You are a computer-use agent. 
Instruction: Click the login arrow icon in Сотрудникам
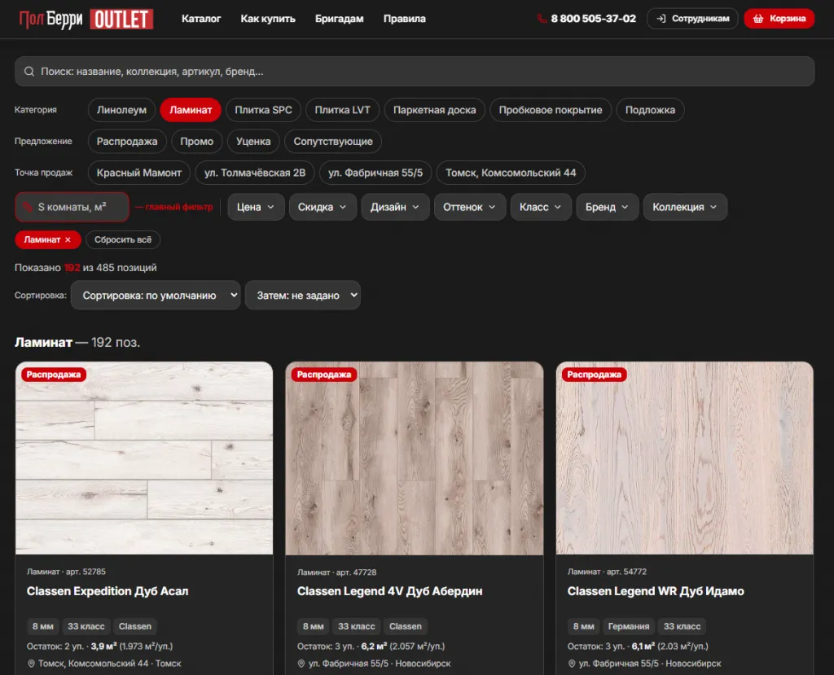[661, 19]
